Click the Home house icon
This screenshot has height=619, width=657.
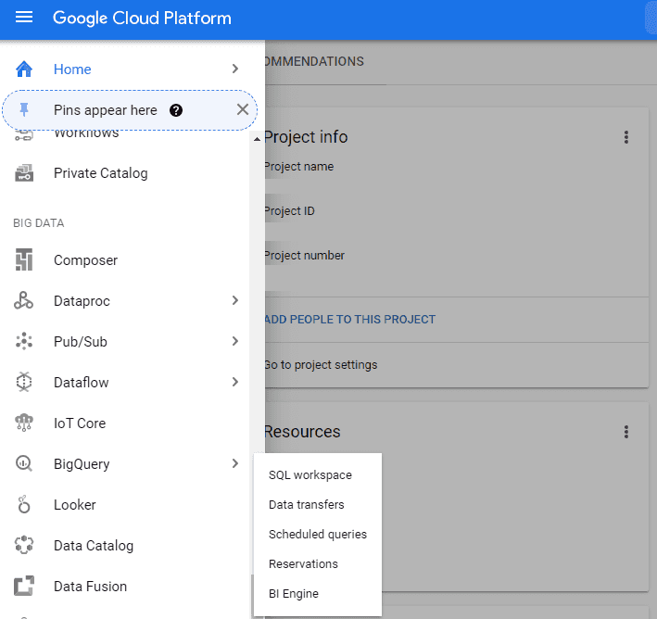24,69
